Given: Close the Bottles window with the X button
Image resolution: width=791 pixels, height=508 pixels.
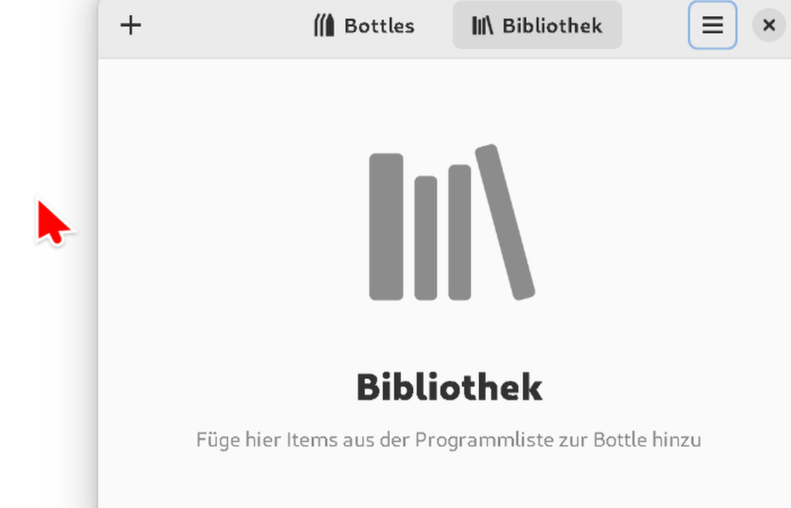Looking at the screenshot, I should point(769,25).
